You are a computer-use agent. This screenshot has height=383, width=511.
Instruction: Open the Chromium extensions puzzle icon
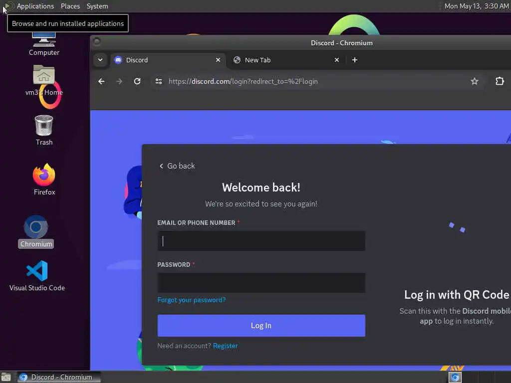pyautogui.click(x=500, y=81)
